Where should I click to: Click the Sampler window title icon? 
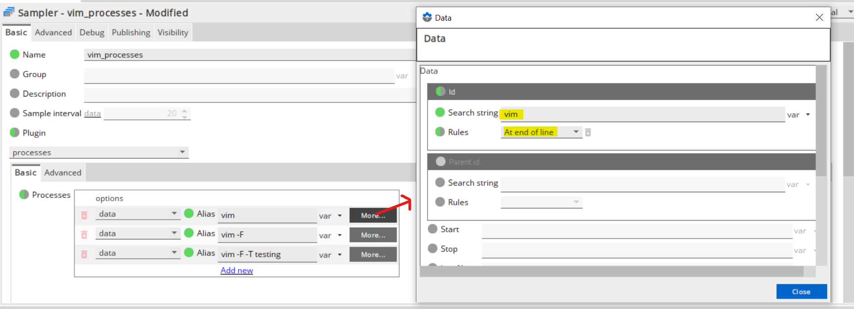[x=9, y=13]
